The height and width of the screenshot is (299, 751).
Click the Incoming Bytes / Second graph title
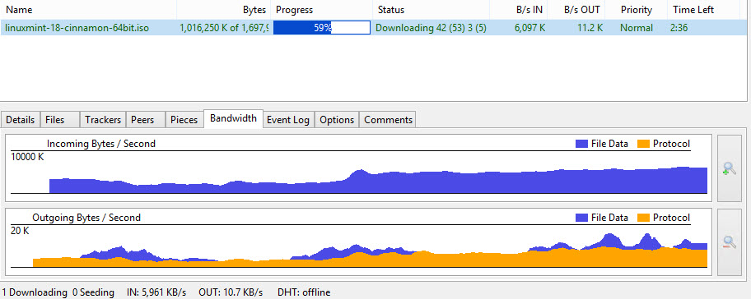click(x=101, y=143)
